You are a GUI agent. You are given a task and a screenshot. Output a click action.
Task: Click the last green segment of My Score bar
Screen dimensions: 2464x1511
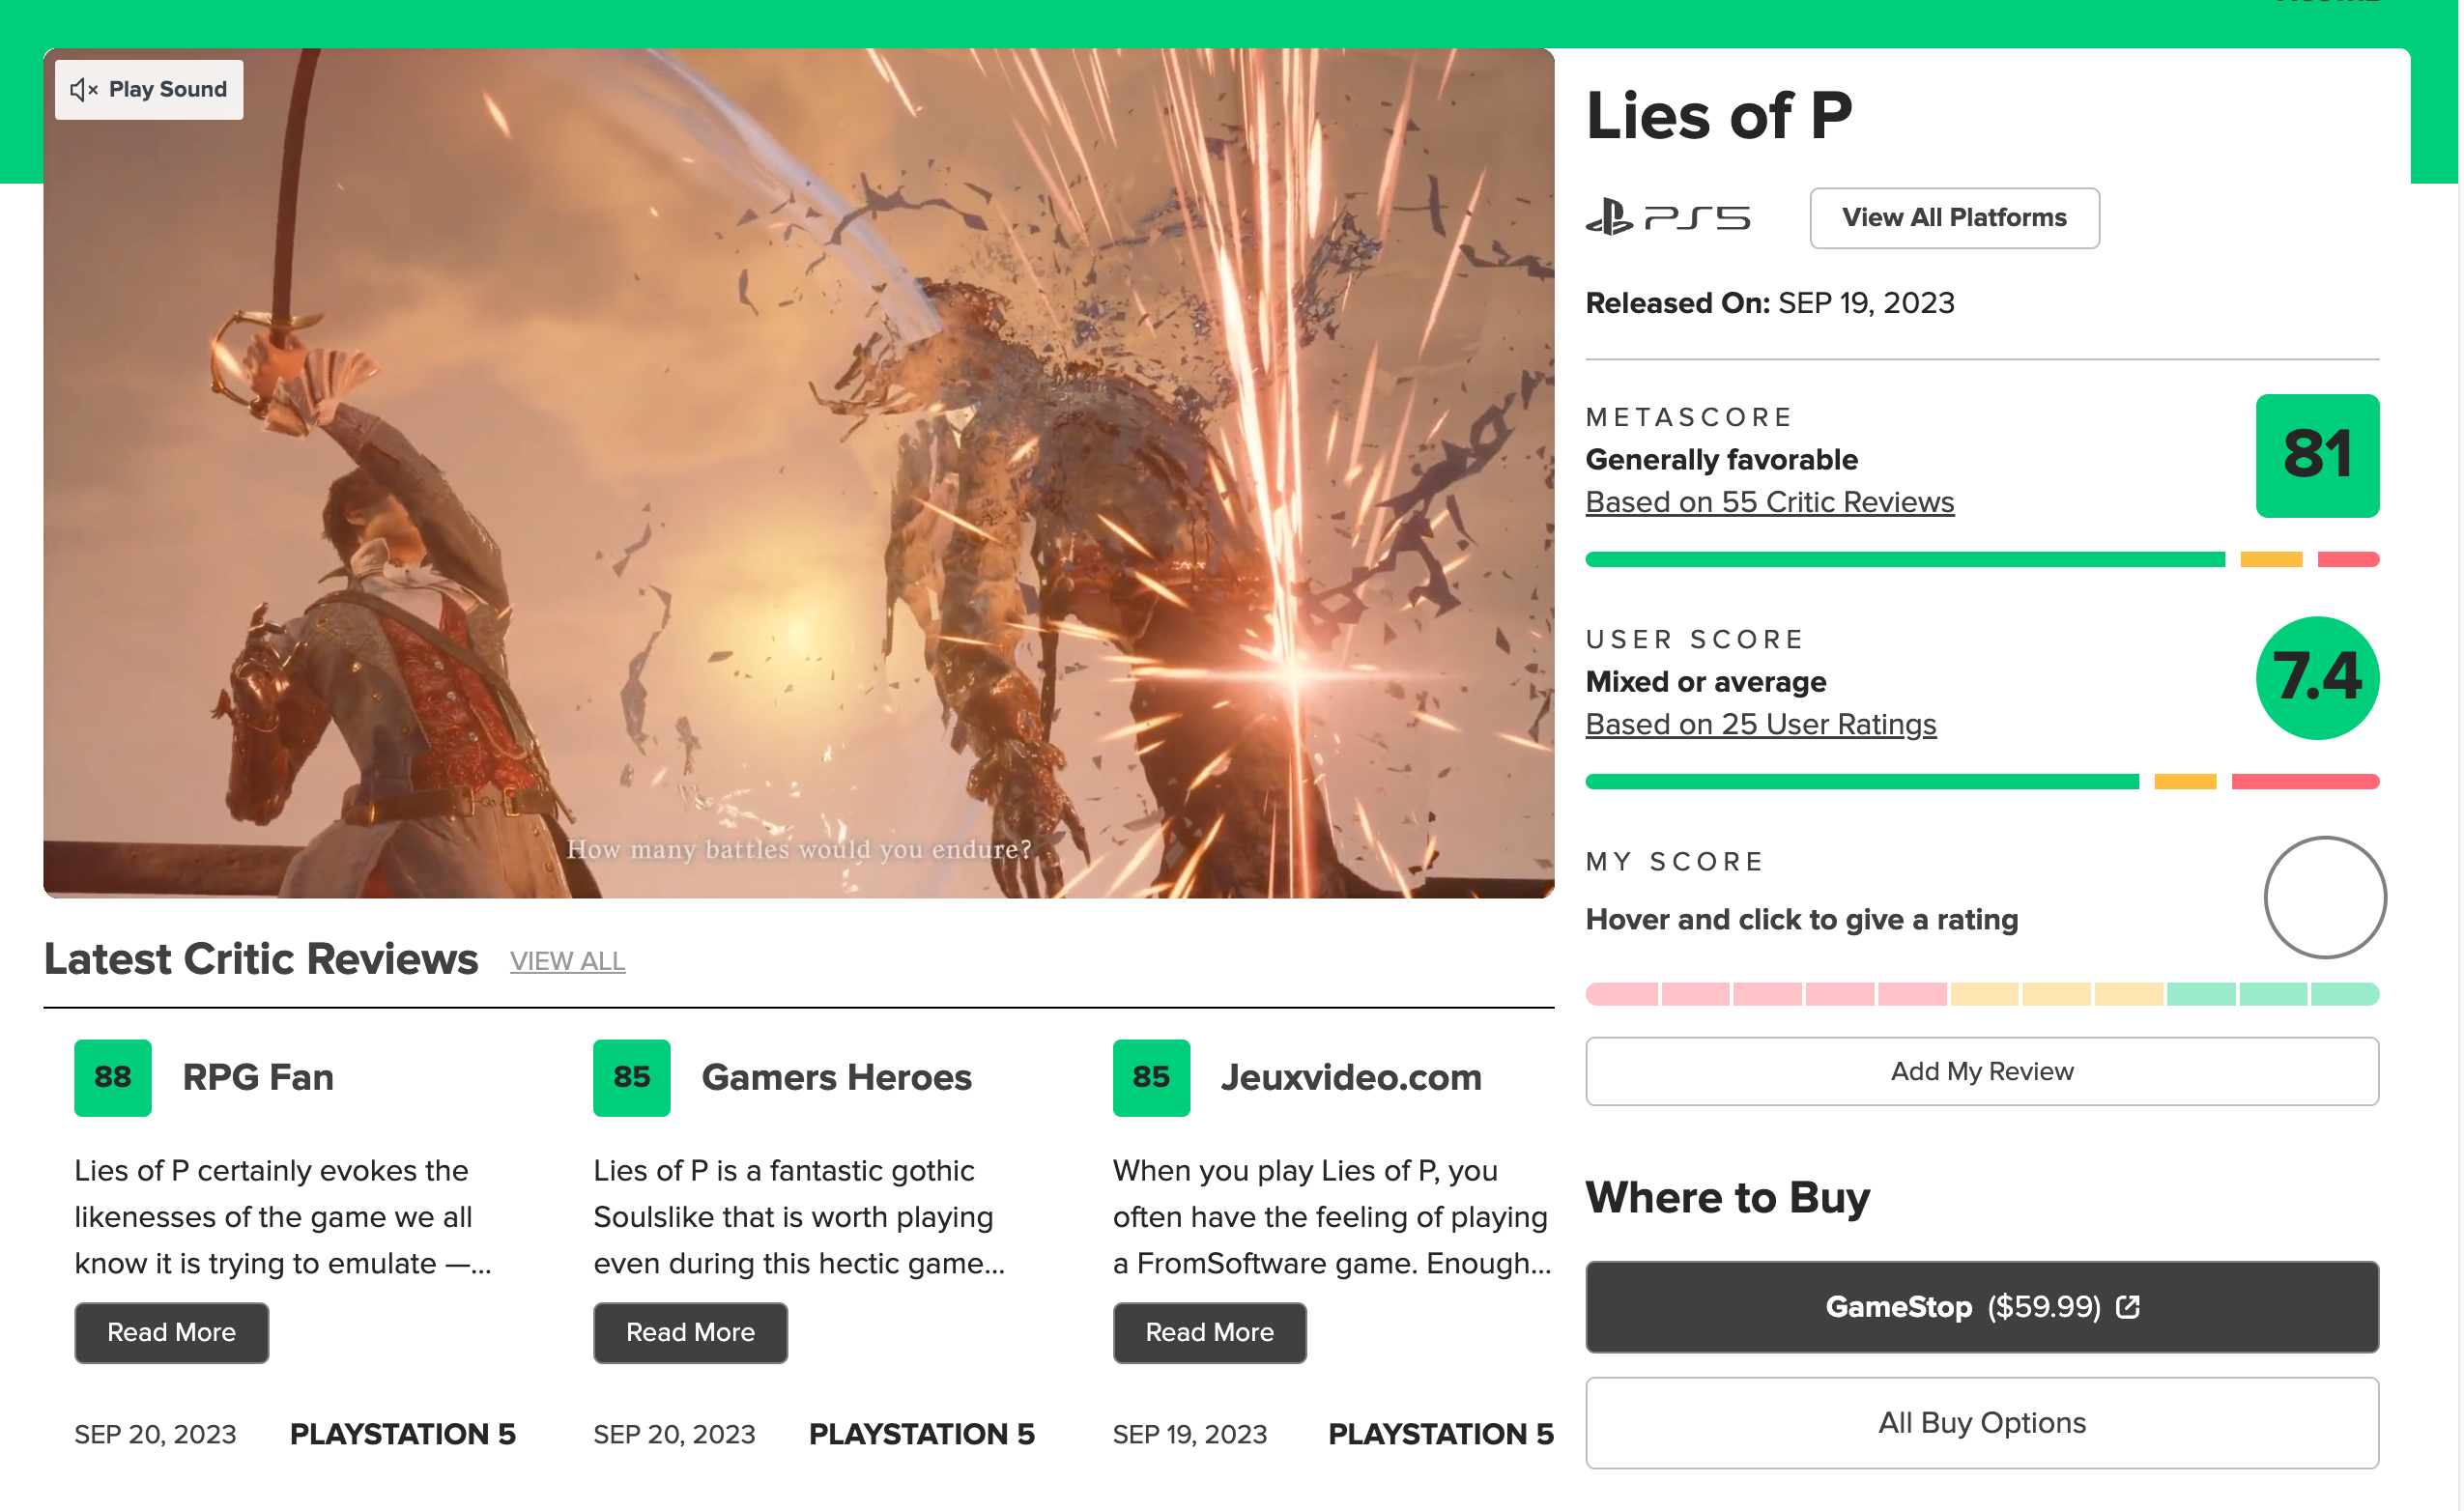(x=2344, y=994)
